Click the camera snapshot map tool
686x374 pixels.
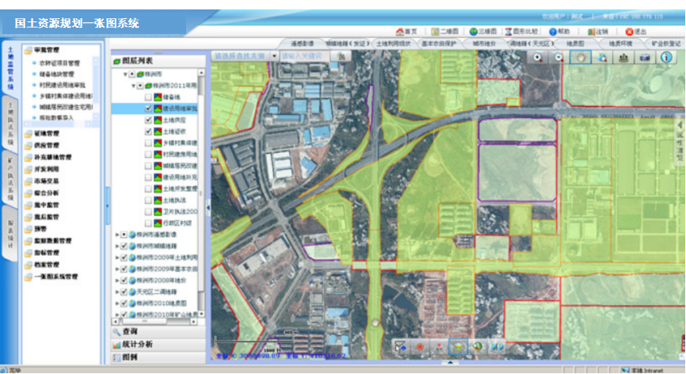[645, 57]
